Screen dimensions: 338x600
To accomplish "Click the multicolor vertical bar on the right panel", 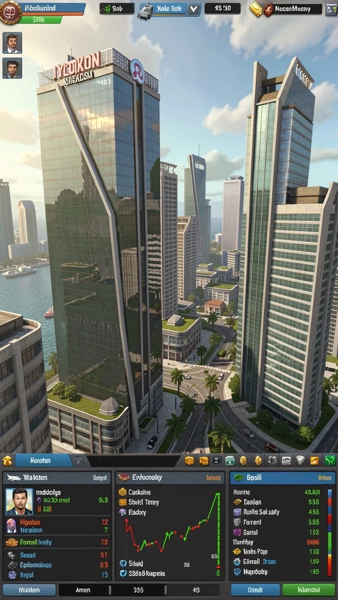I will (x=330, y=532).
